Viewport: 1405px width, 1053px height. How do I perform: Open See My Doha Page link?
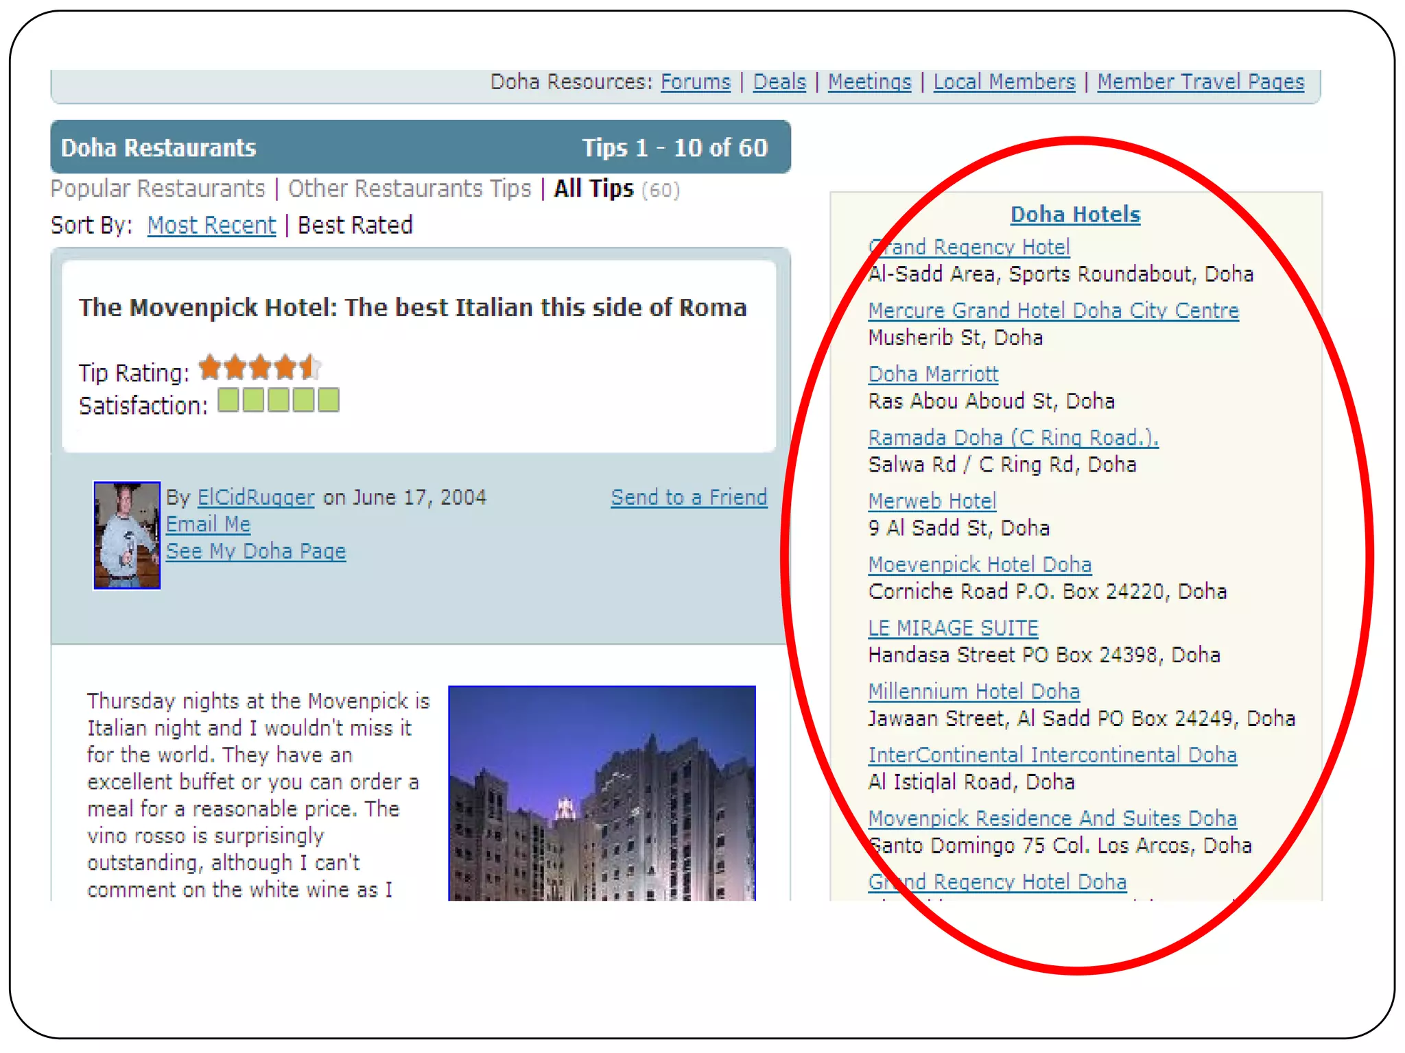point(255,551)
